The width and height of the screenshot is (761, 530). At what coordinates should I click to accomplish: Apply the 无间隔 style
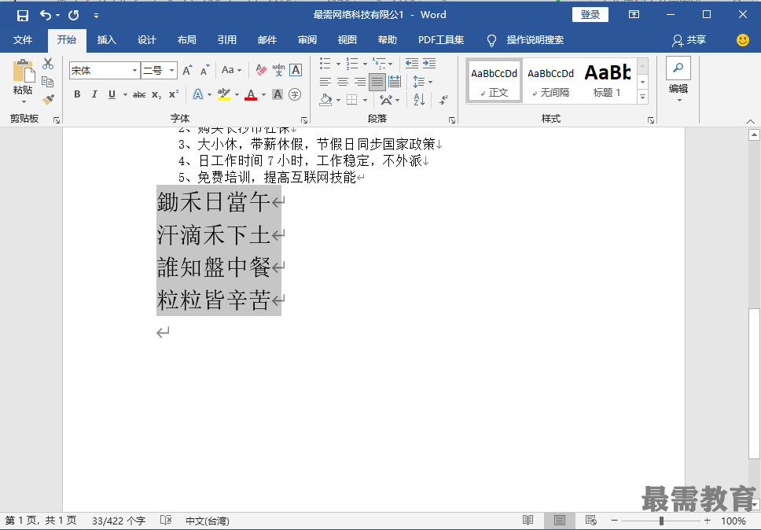click(551, 81)
